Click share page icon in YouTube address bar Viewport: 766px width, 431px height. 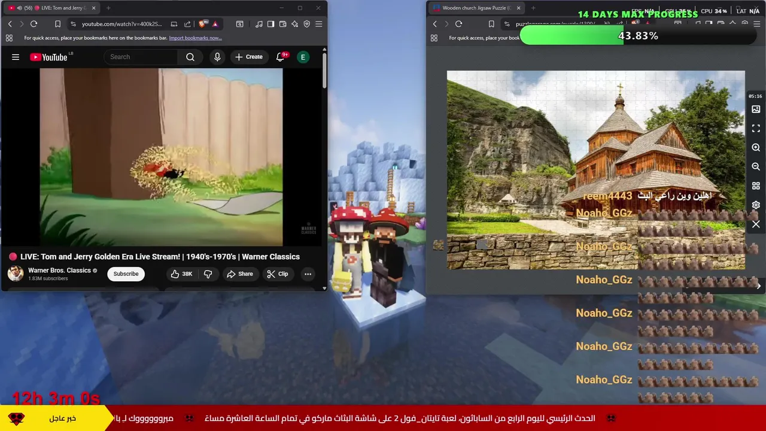[187, 24]
